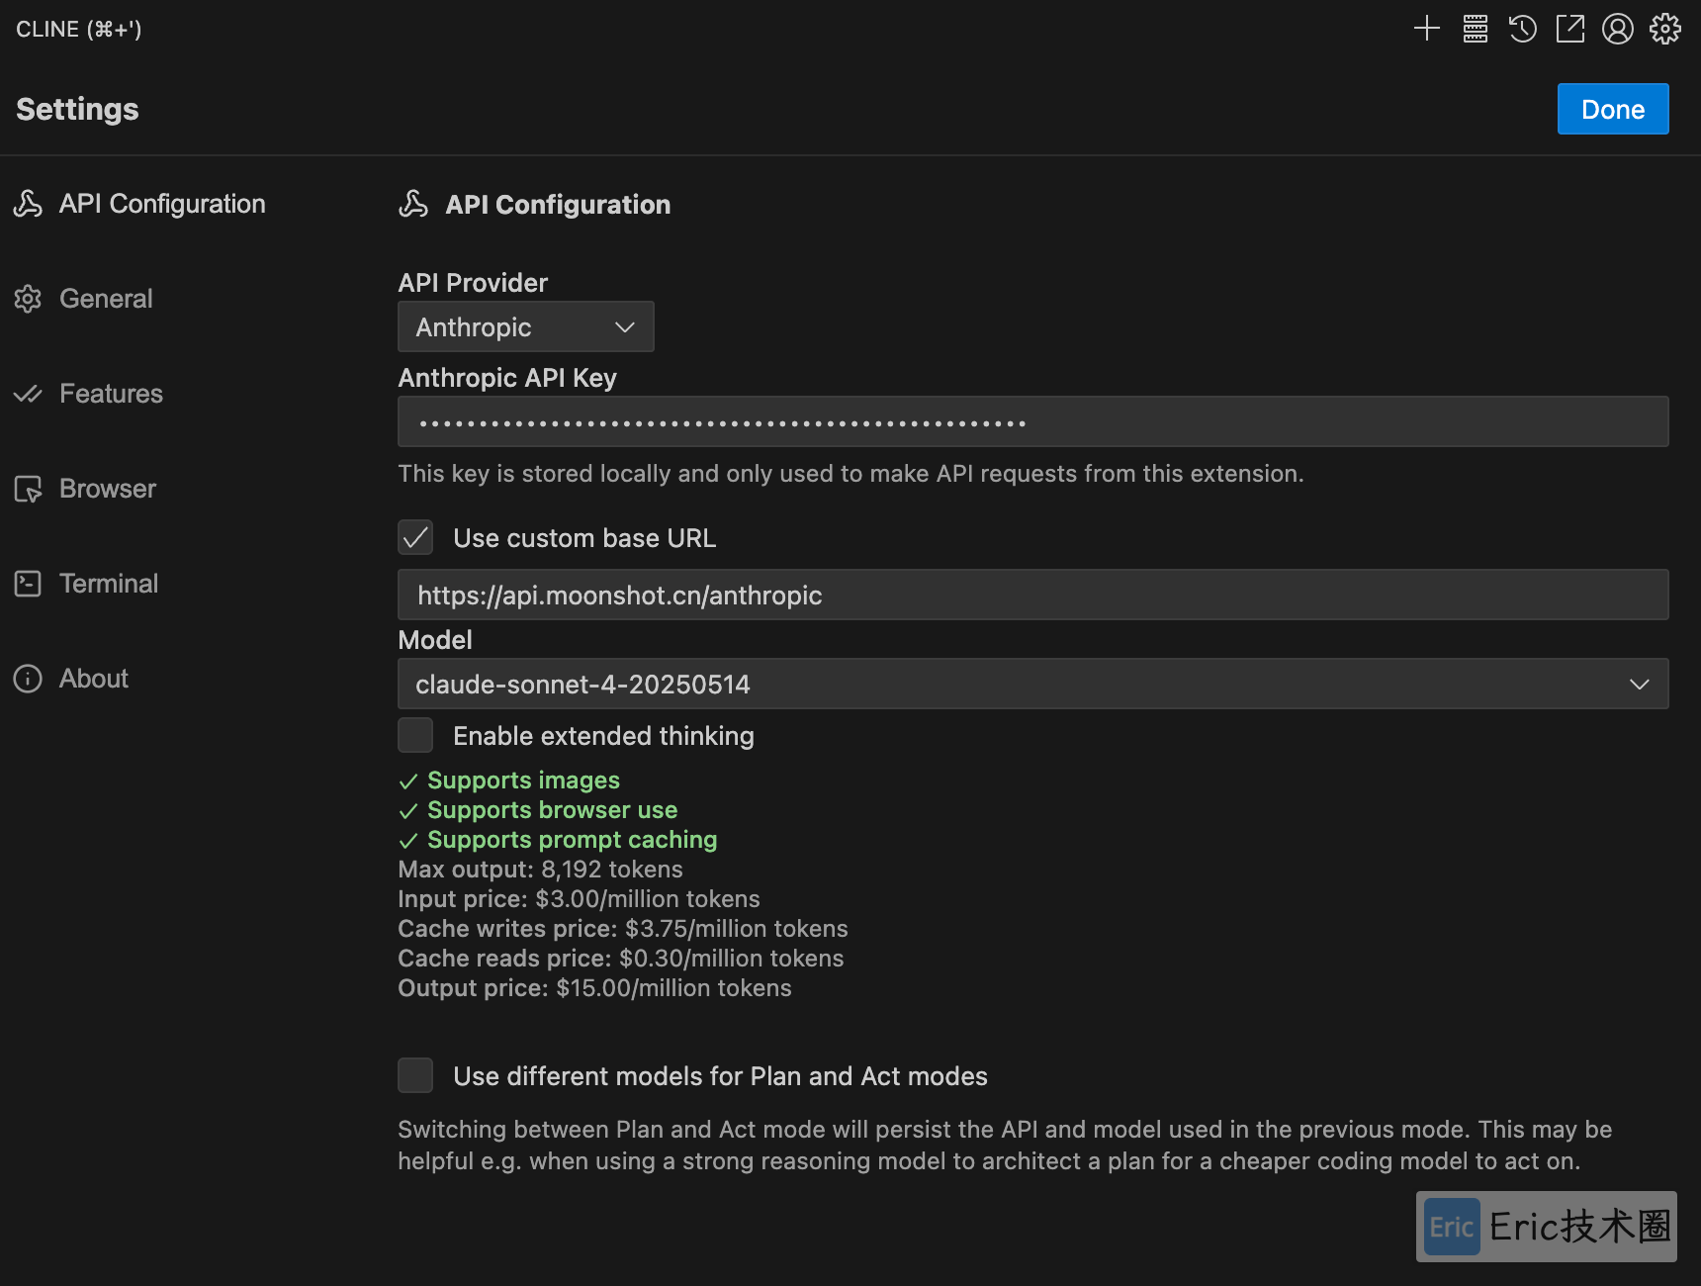The width and height of the screenshot is (1701, 1286).
Task: Click the General gear icon in sidebar
Action: tap(28, 299)
